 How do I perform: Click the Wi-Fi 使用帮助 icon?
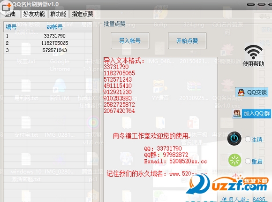tap(253, 52)
